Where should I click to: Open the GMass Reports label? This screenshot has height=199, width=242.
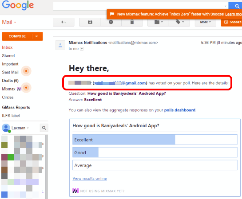(16, 107)
